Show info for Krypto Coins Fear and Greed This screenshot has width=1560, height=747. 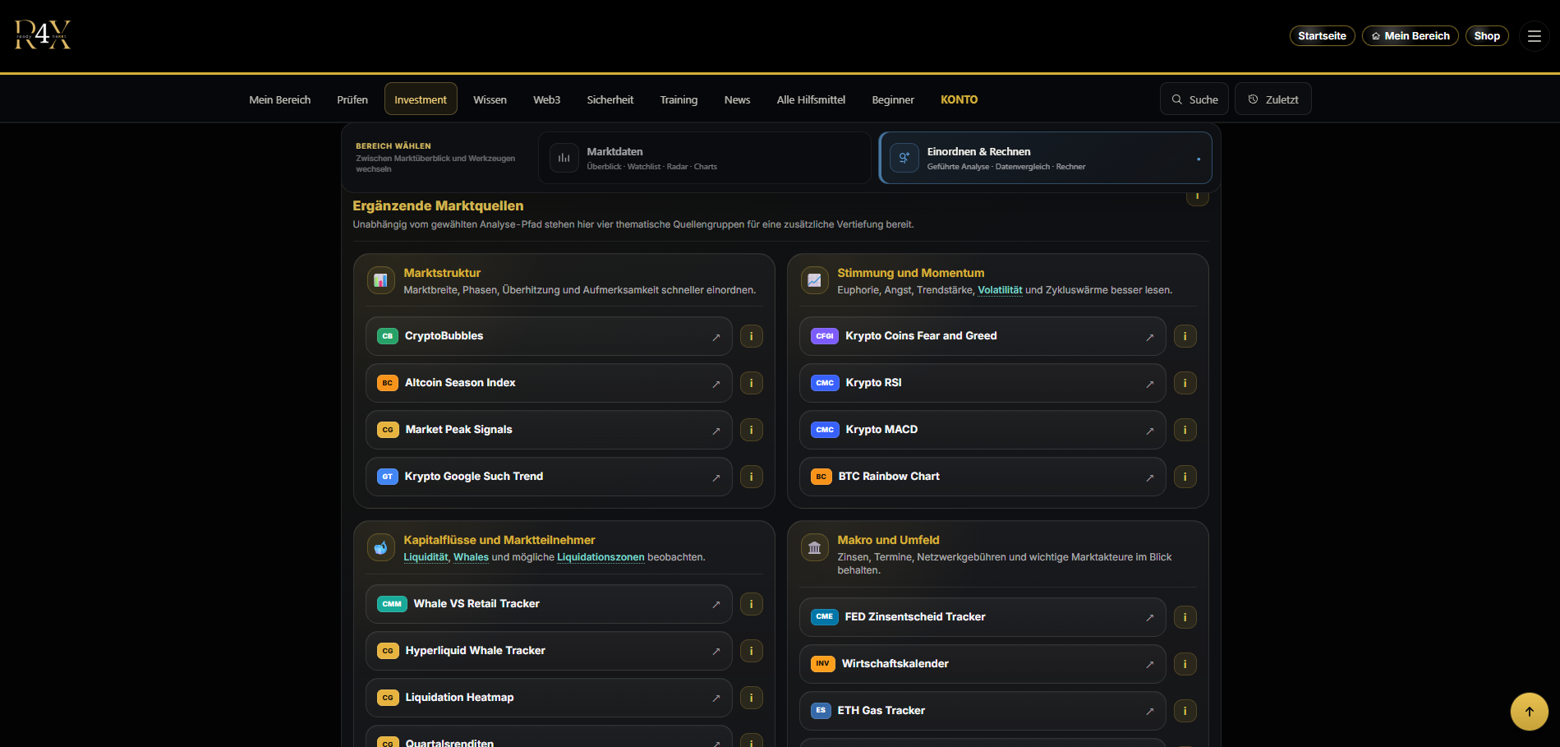pos(1185,336)
